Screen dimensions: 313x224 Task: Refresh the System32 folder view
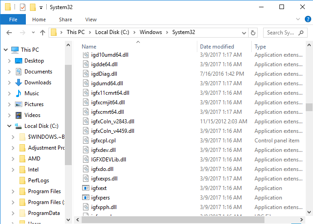click(x=253, y=33)
